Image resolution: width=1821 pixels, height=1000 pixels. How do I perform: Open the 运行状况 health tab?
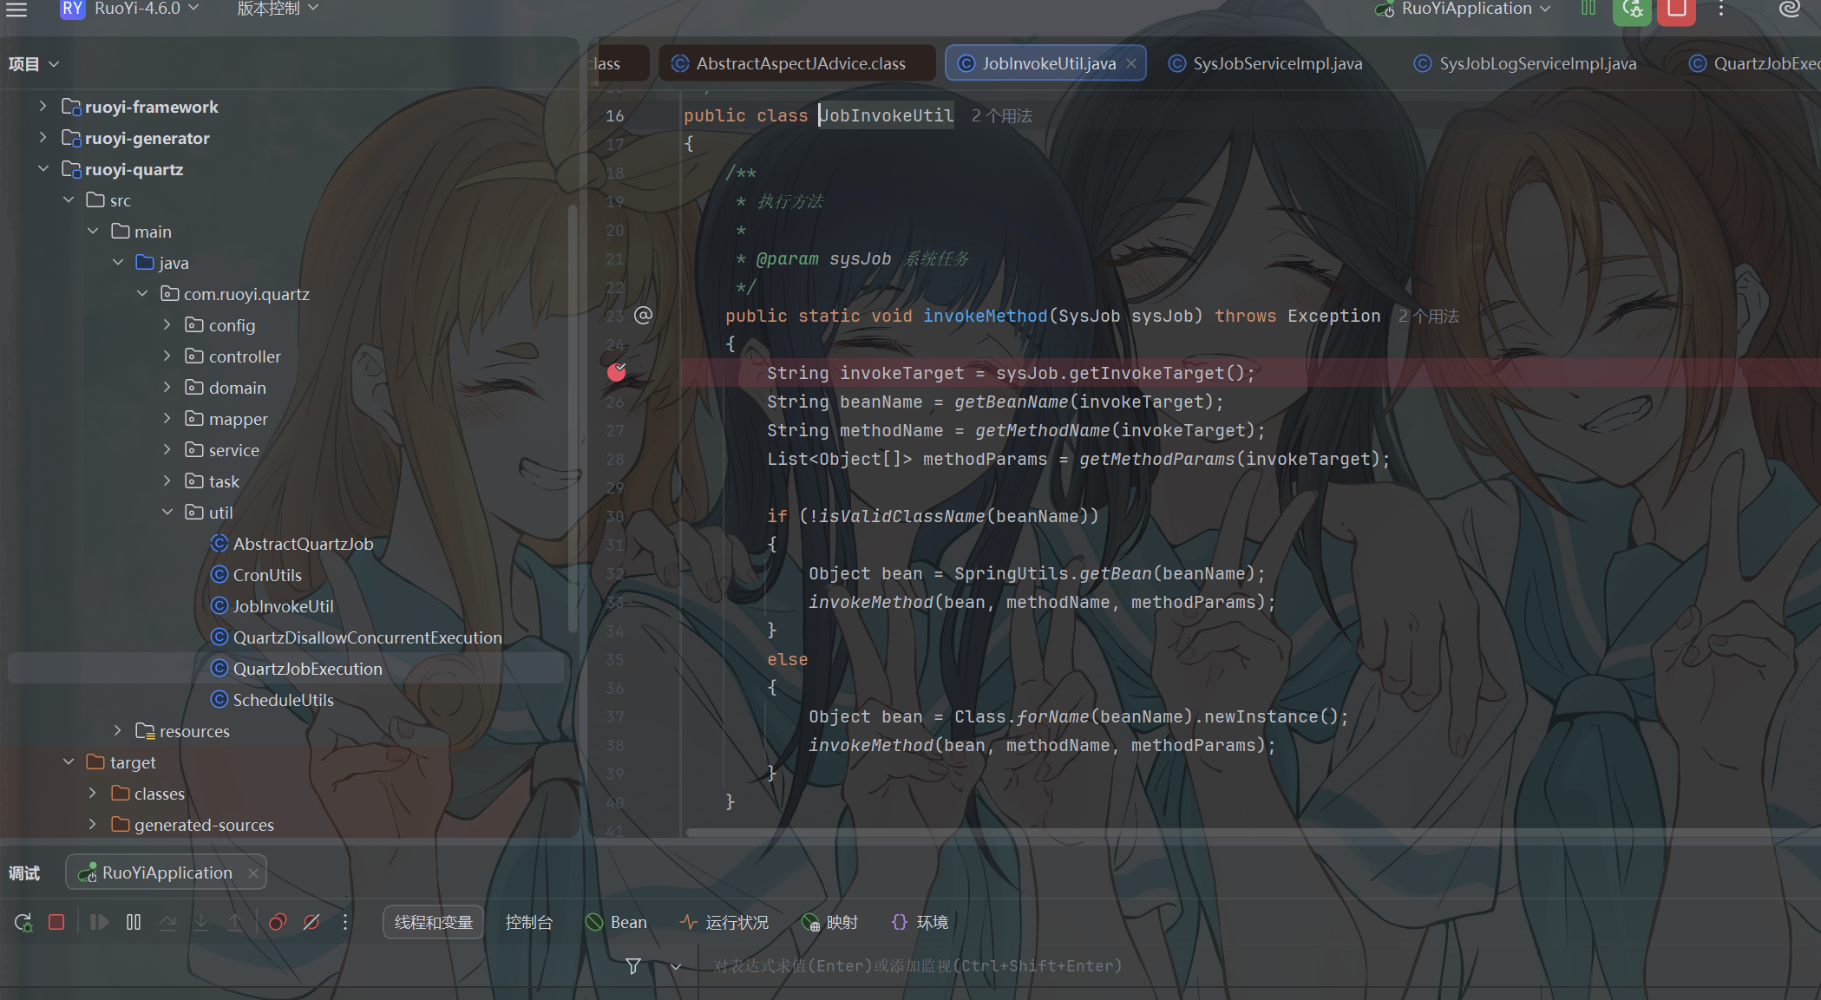724,922
